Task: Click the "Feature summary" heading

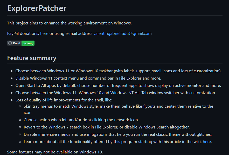Action: (32, 58)
